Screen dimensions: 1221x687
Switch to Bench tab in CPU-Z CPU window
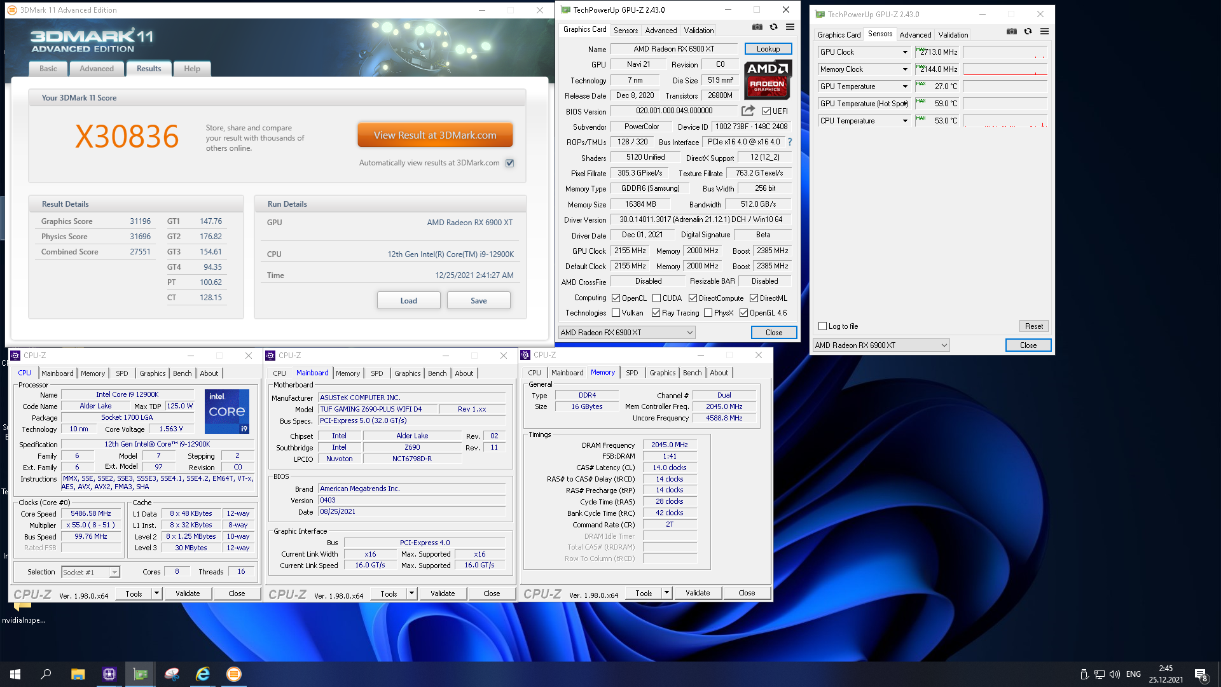click(183, 373)
